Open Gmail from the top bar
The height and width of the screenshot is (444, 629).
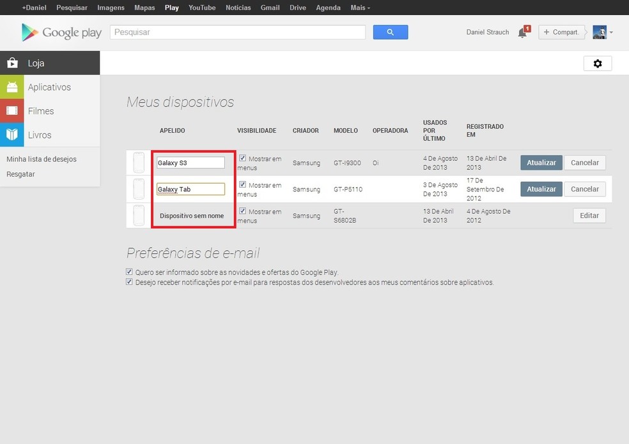point(270,8)
